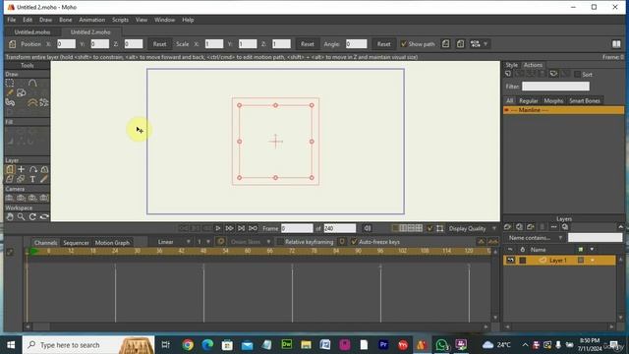Enable the Sort checkbox in Actions
The image size is (629, 354).
click(577, 75)
